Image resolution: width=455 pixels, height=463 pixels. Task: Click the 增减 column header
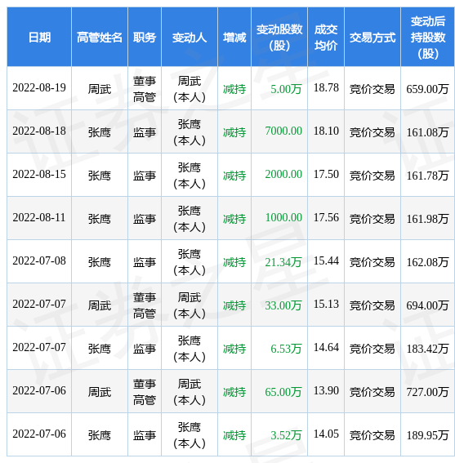(x=234, y=38)
